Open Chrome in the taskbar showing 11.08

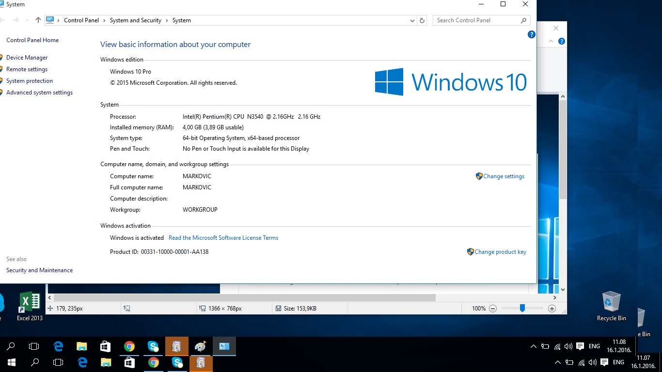tap(129, 346)
